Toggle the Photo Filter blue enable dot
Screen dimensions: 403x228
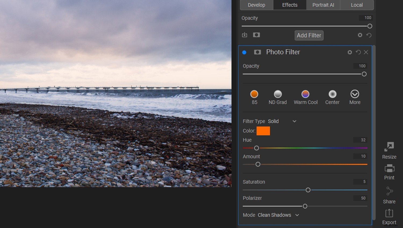tap(244, 52)
